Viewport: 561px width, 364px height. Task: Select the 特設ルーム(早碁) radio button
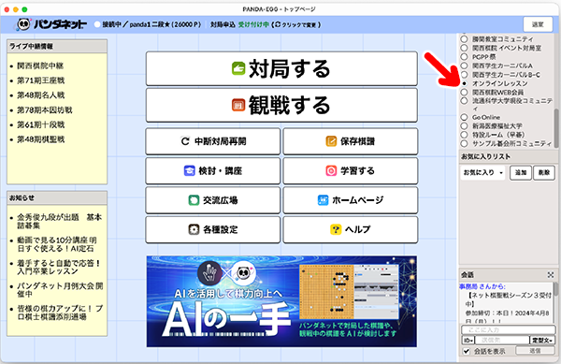(464, 135)
